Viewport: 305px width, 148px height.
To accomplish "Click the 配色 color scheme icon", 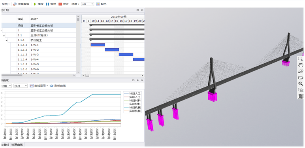I will [x=98, y=4].
